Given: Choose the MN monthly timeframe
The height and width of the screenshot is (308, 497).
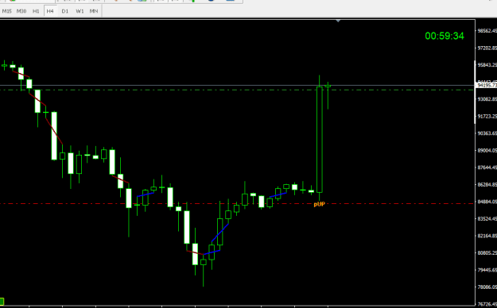Looking at the screenshot, I should pos(94,11).
